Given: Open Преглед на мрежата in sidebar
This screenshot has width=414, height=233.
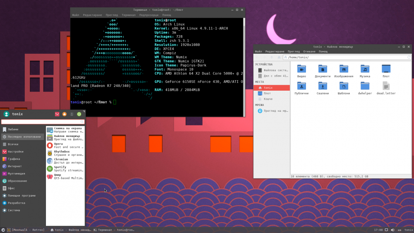Looking at the screenshot, I should (272, 111).
